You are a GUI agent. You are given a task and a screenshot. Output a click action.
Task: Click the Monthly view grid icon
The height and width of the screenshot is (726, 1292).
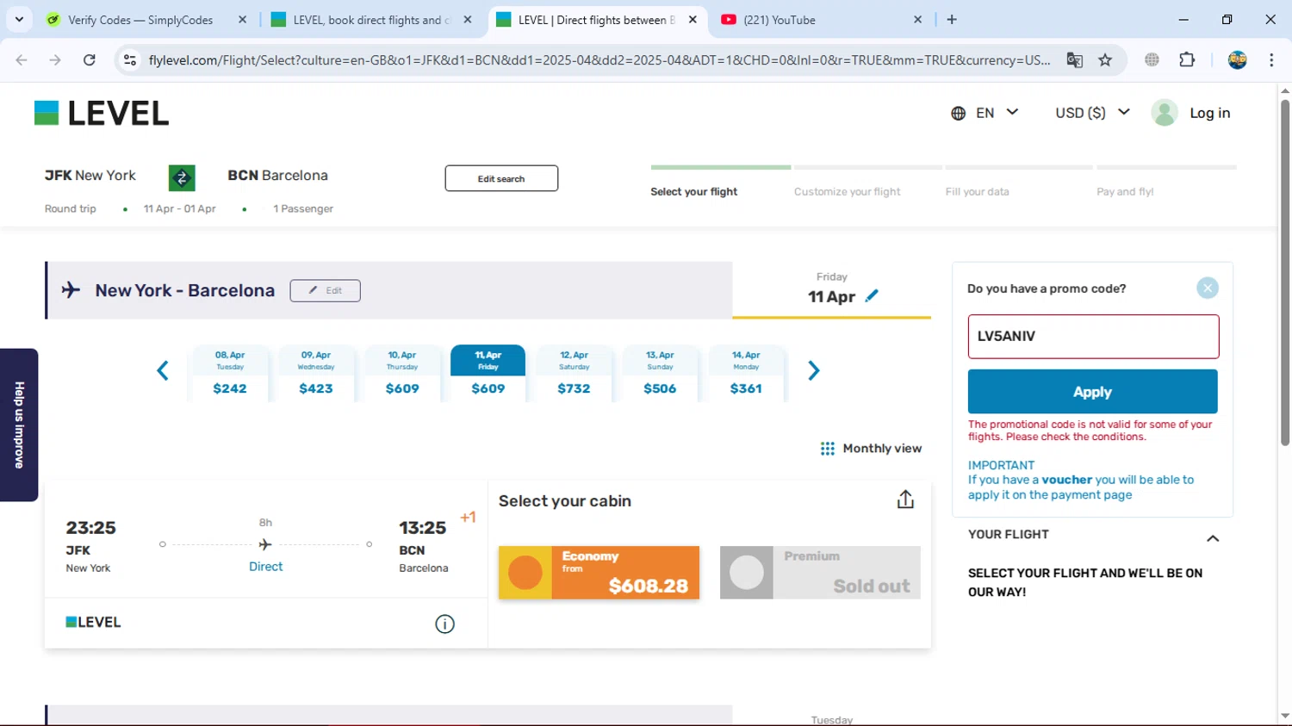click(x=828, y=449)
